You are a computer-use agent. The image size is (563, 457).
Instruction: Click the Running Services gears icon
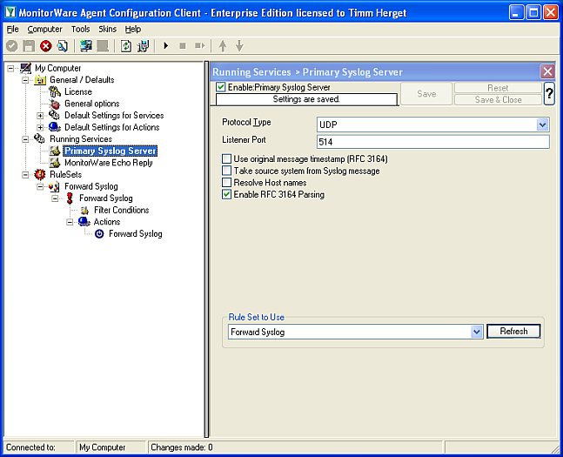pos(39,138)
